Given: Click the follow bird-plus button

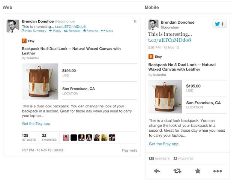Looking at the screenshot, I should pos(219,24).
